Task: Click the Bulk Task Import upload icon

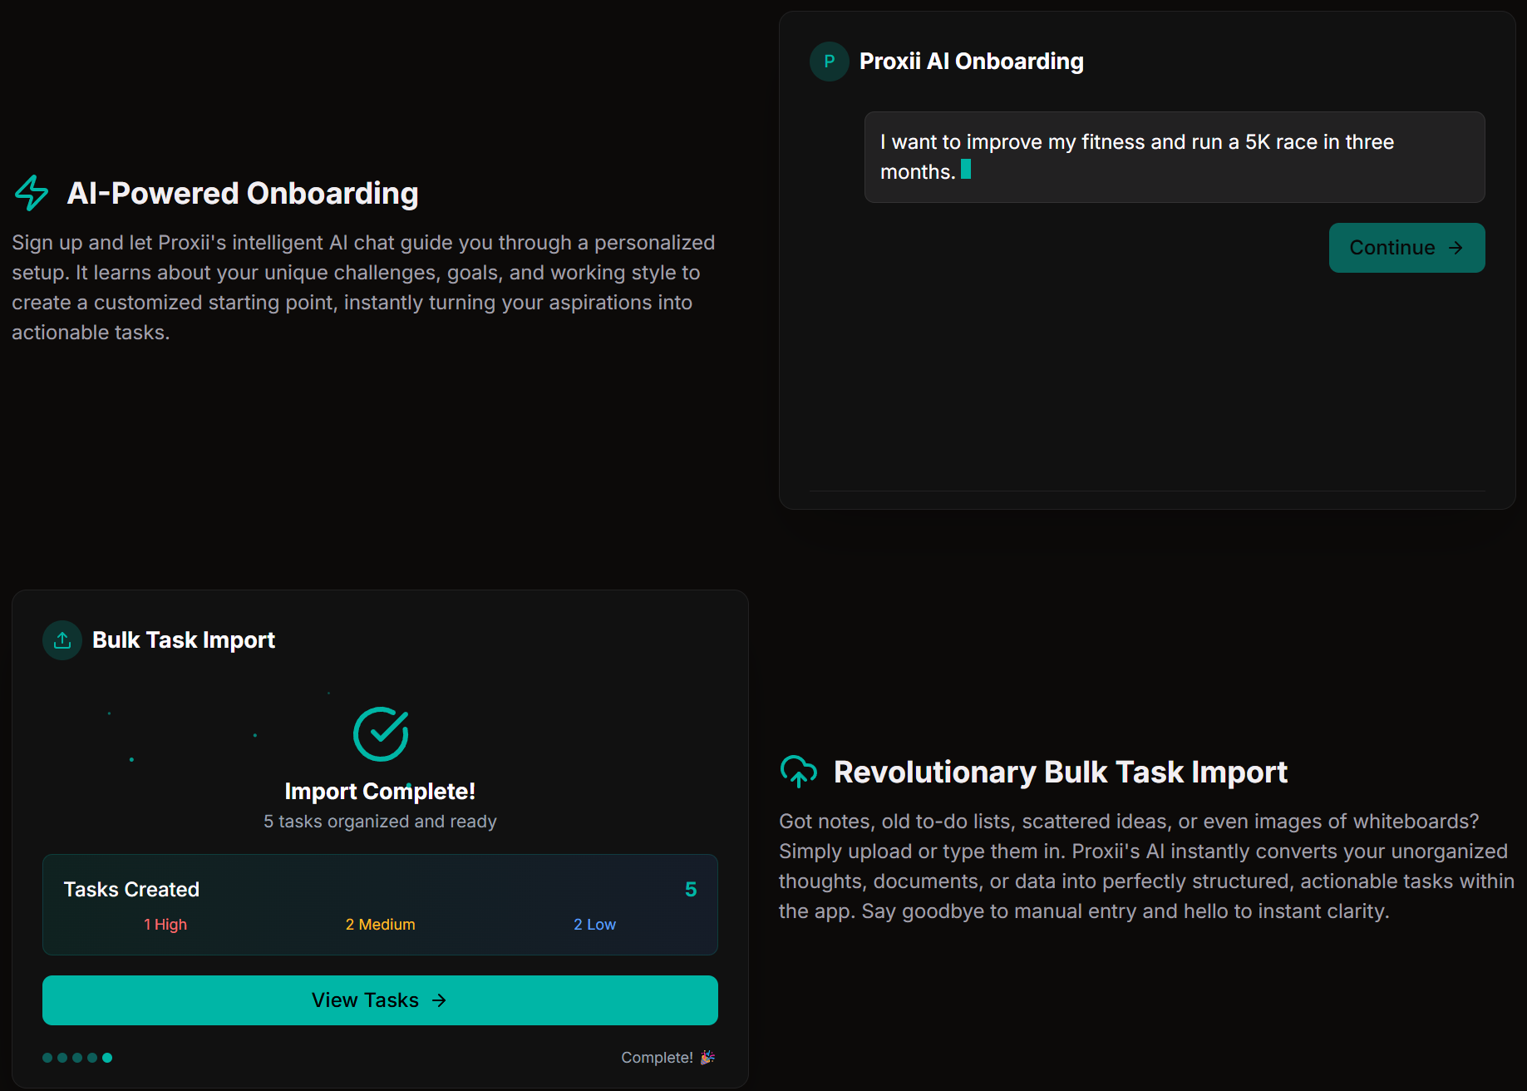Action: [62, 640]
